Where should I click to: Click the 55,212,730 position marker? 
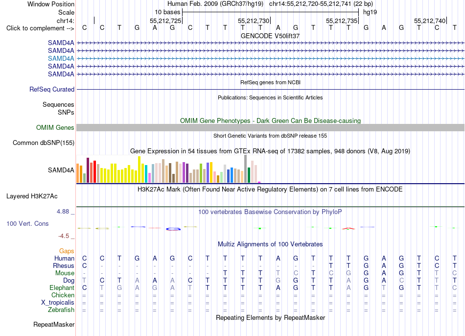254,21
